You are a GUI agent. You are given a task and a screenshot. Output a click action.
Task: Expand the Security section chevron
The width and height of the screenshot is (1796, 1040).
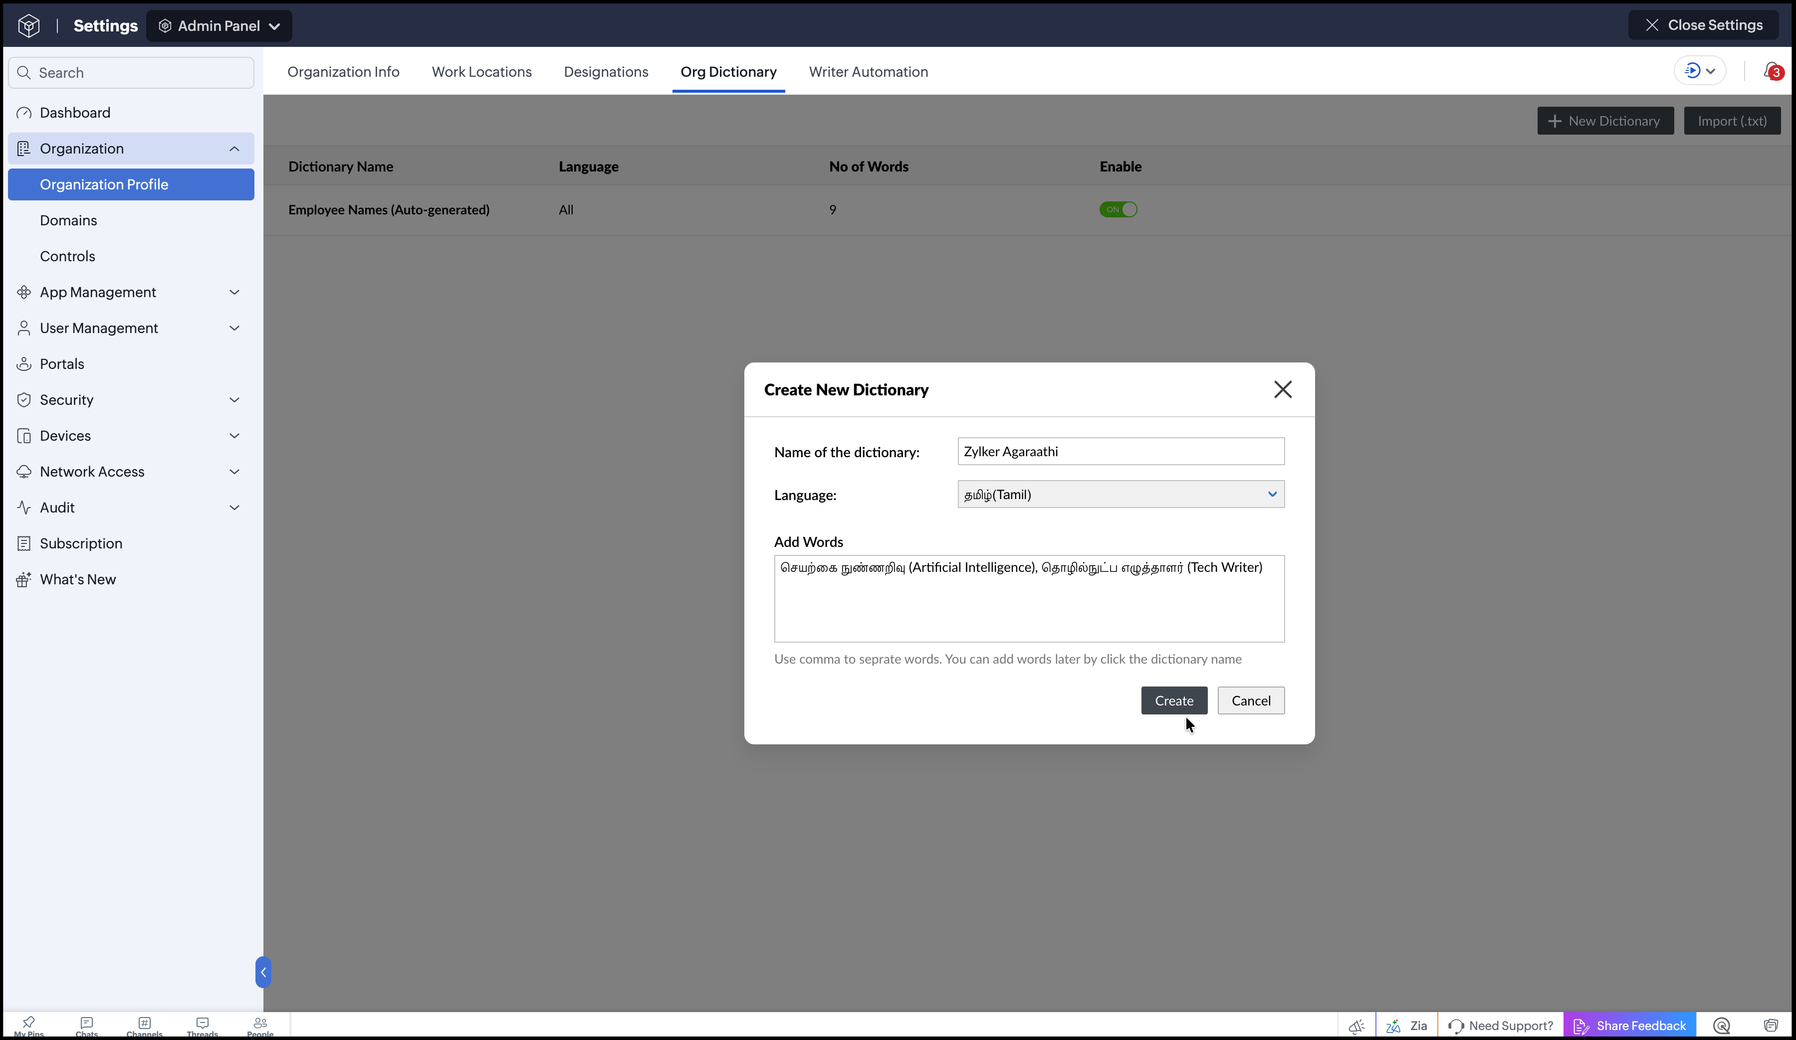coord(234,400)
